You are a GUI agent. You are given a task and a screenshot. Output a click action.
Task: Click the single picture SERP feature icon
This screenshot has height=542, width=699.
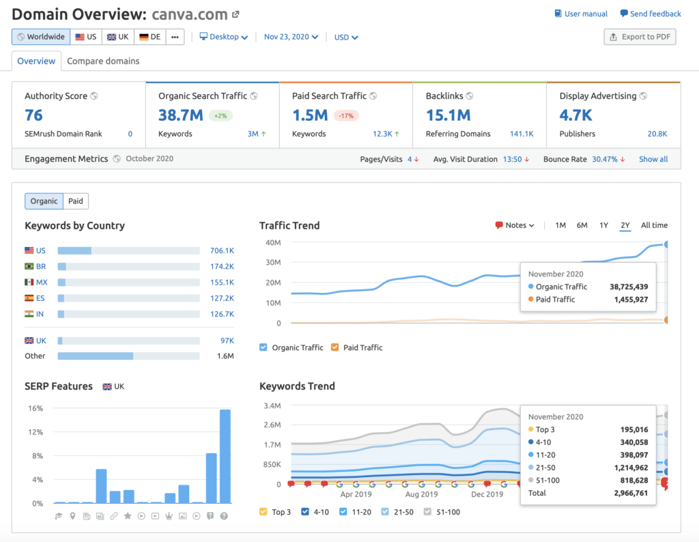pos(183,516)
